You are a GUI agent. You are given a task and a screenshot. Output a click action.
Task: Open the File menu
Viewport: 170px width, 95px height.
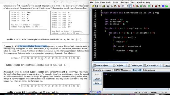click(92, 2)
